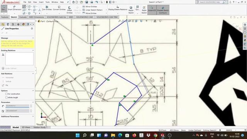This screenshot has height=139, width=247.
Task: Click the Trim Entities tool
Action: pyautogui.click(x=47, y=8)
